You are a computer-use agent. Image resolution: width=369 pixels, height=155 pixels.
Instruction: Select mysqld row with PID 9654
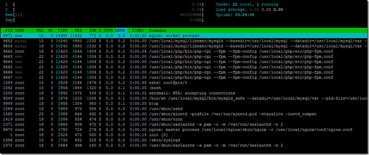click(x=184, y=46)
